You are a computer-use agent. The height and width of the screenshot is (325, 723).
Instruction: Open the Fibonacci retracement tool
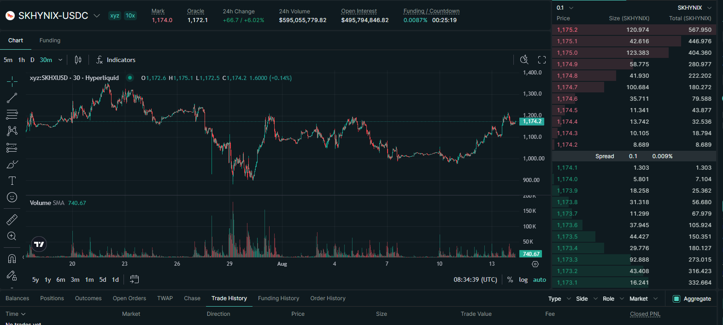tap(12, 114)
